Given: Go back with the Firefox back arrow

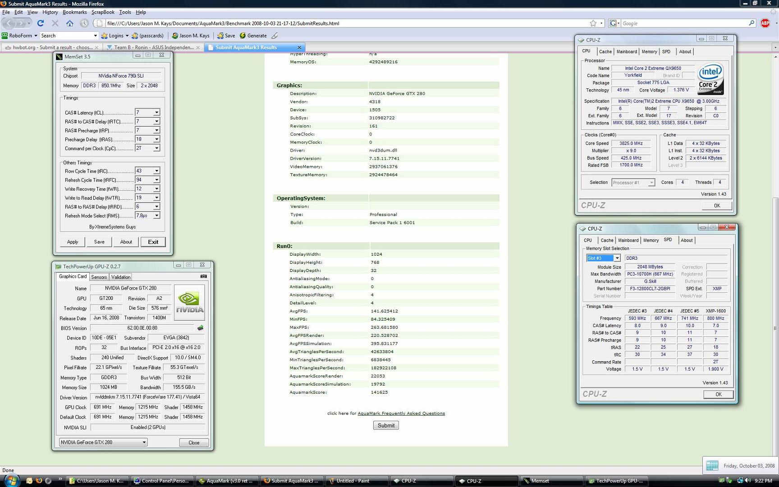Looking at the screenshot, I should 9,23.
